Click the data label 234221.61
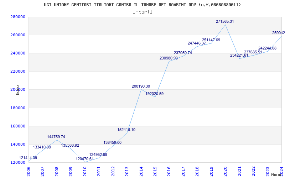285x178 pixels. click(x=239, y=55)
